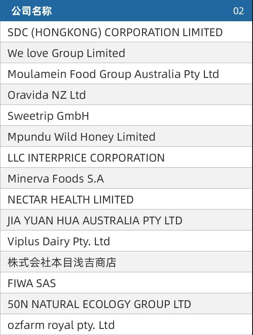Viewport: 253px width, 335px height.
Task: Click the word Honey in Mpundu row
Action: [x=97, y=137]
